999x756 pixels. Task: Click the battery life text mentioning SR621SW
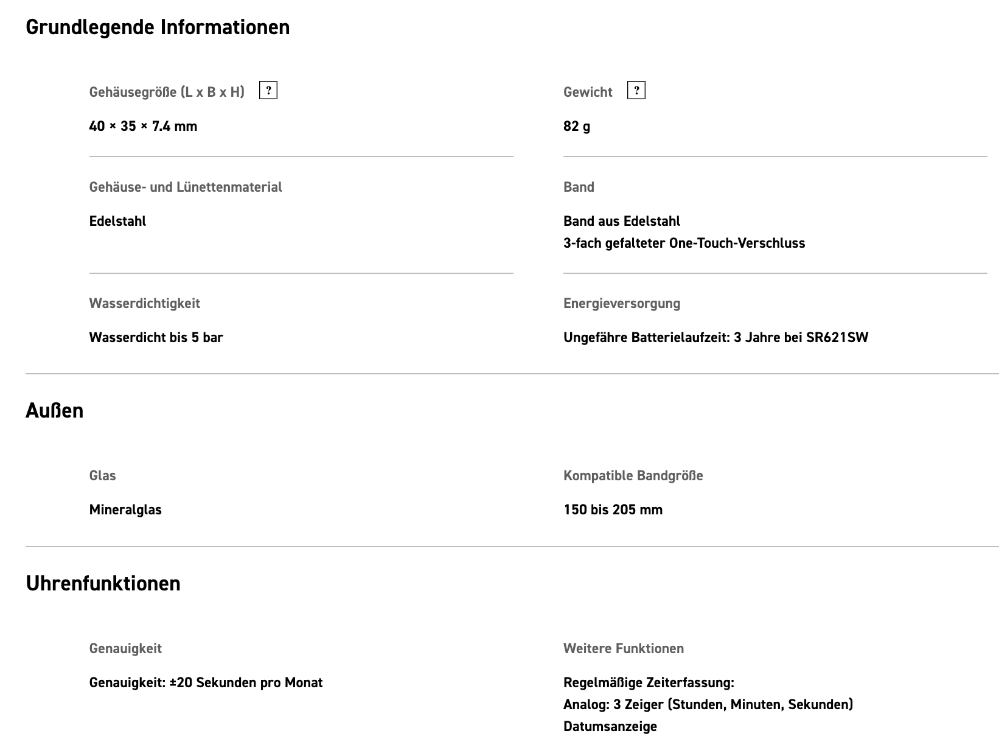pyautogui.click(x=715, y=338)
